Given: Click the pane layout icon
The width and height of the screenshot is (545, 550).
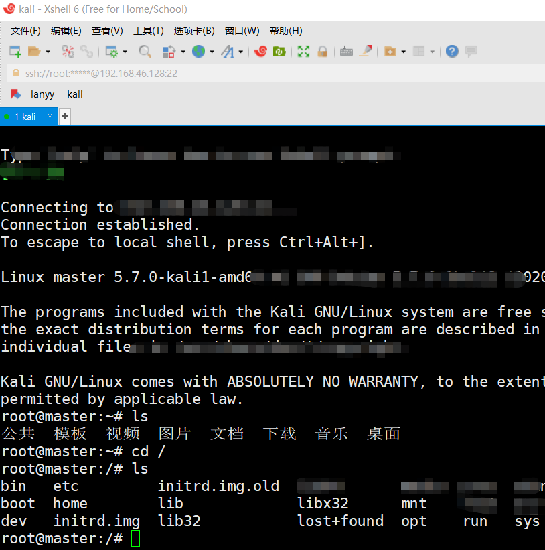Looking at the screenshot, I should [x=419, y=52].
